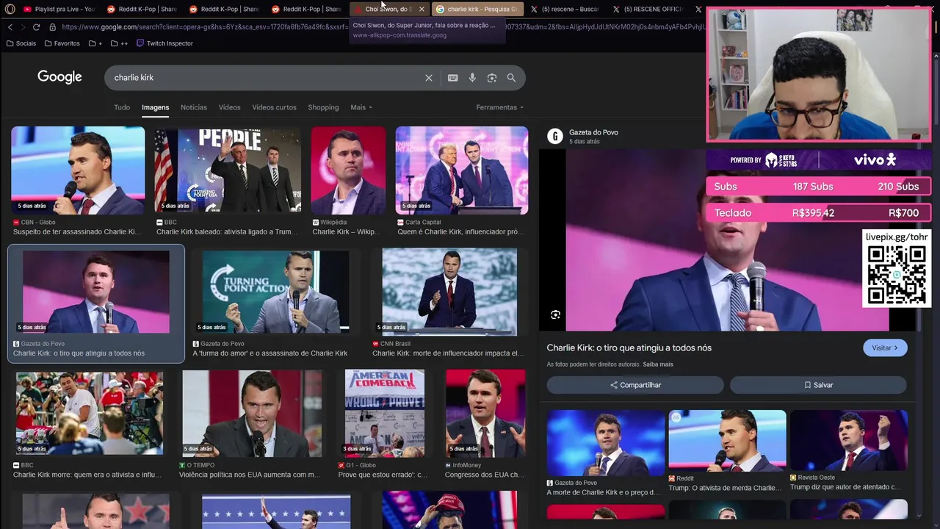This screenshot has width=940, height=529.
Task: Click 'Quem é Charlie Kirk, influenciador pró...' caption
Action: (x=460, y=231)
